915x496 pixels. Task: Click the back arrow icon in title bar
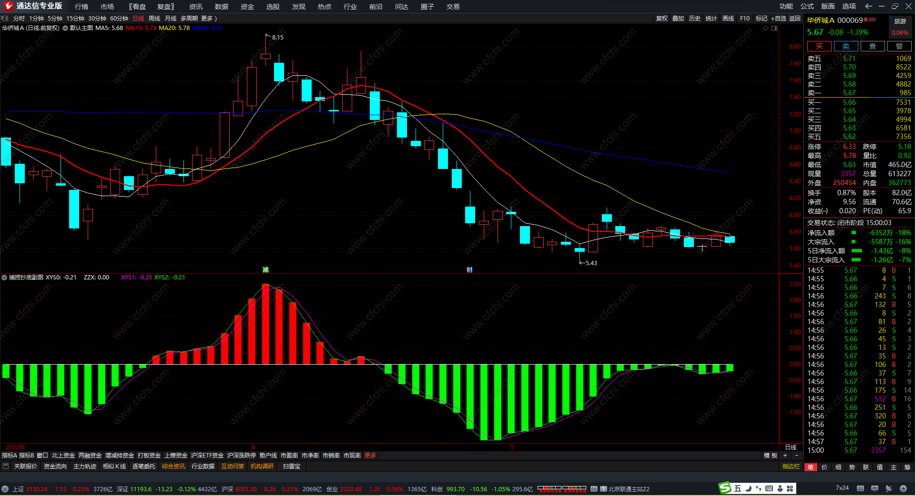pos(868,6)
